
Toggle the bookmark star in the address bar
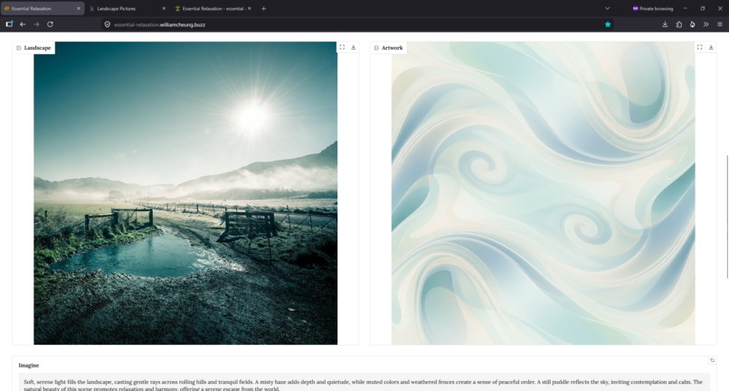(x=607, y=24)
